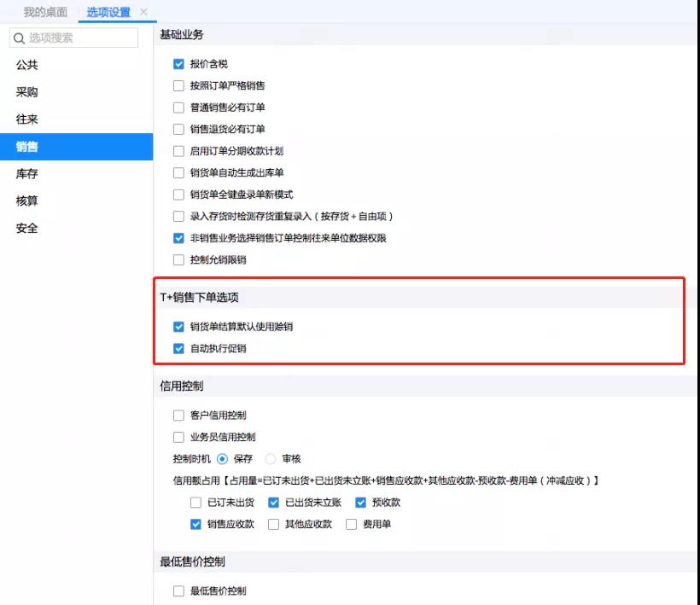
Task: Enable 客户信用控制 checkbox
Action: (178, 416)
